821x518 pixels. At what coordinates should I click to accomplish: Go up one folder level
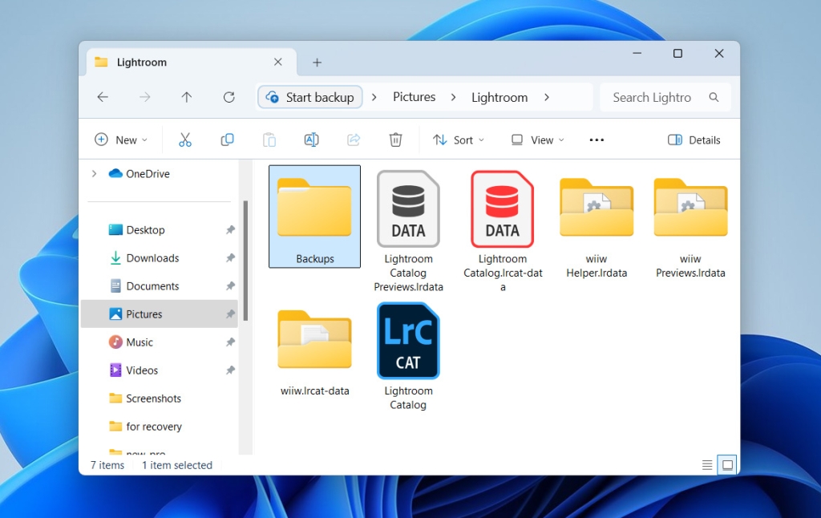tap(186, 96)
